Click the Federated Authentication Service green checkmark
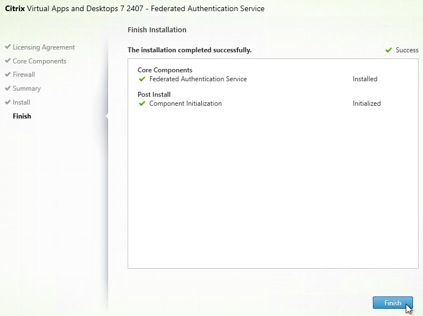423x316 pixels. [142, 79]
